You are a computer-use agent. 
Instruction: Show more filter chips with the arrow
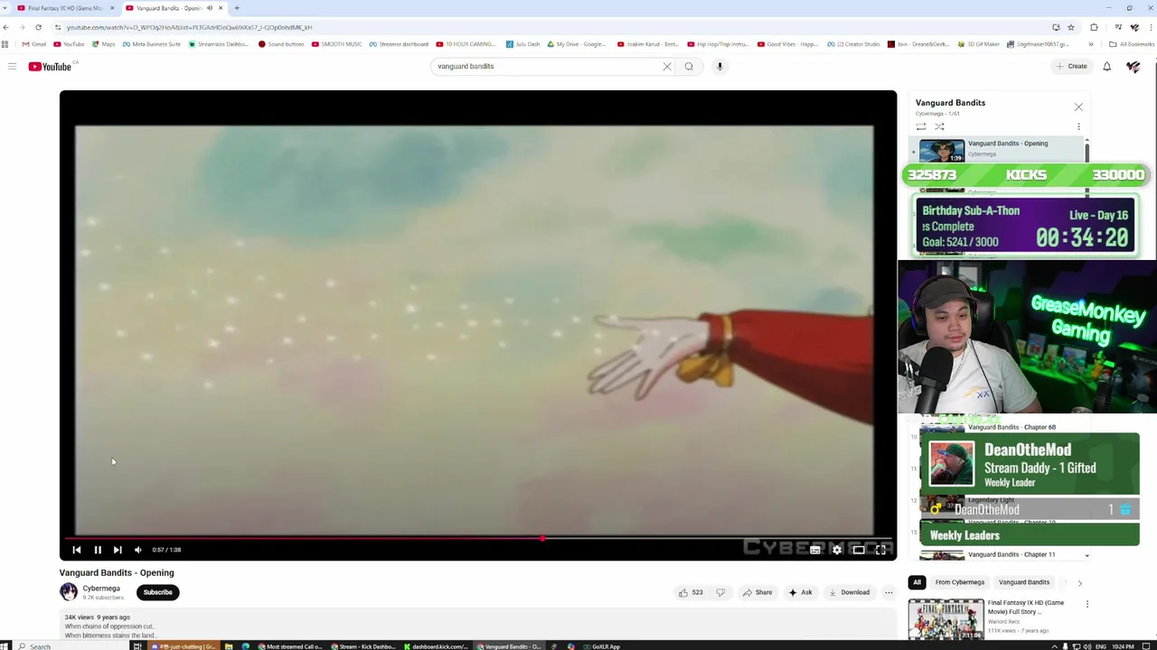click(1079, 583)
